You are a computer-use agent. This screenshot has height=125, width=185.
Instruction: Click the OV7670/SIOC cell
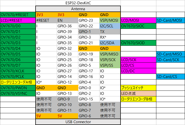pyautogui.click(x=138, y=26)
